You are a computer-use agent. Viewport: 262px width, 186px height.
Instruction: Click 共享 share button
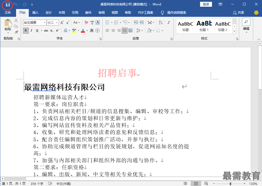coord(239,13)
